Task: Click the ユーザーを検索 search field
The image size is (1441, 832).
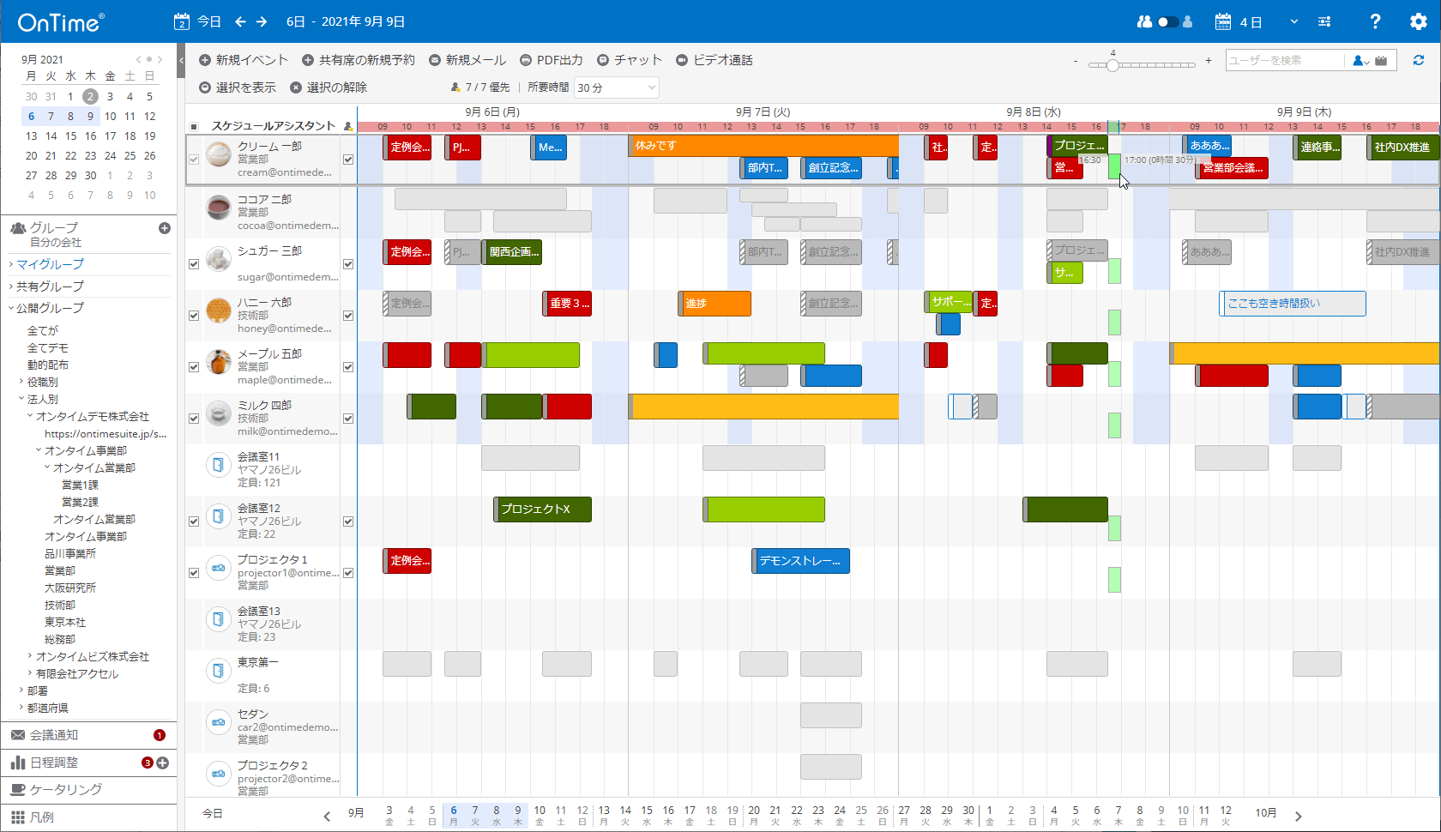Action: (x=1284, y=60)
